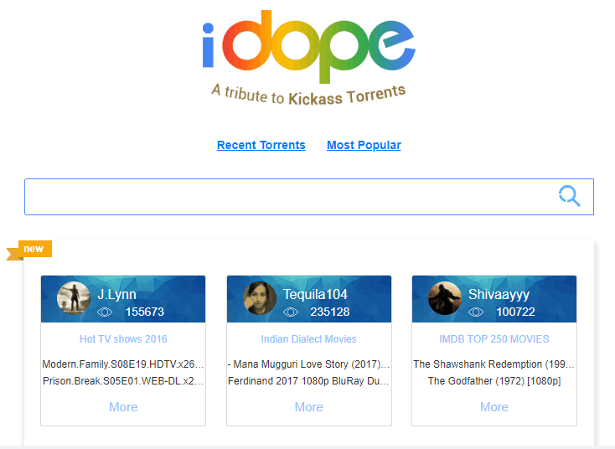Select the Shivaayyy username
Screen dimensions: 615x449
point(499,295)
